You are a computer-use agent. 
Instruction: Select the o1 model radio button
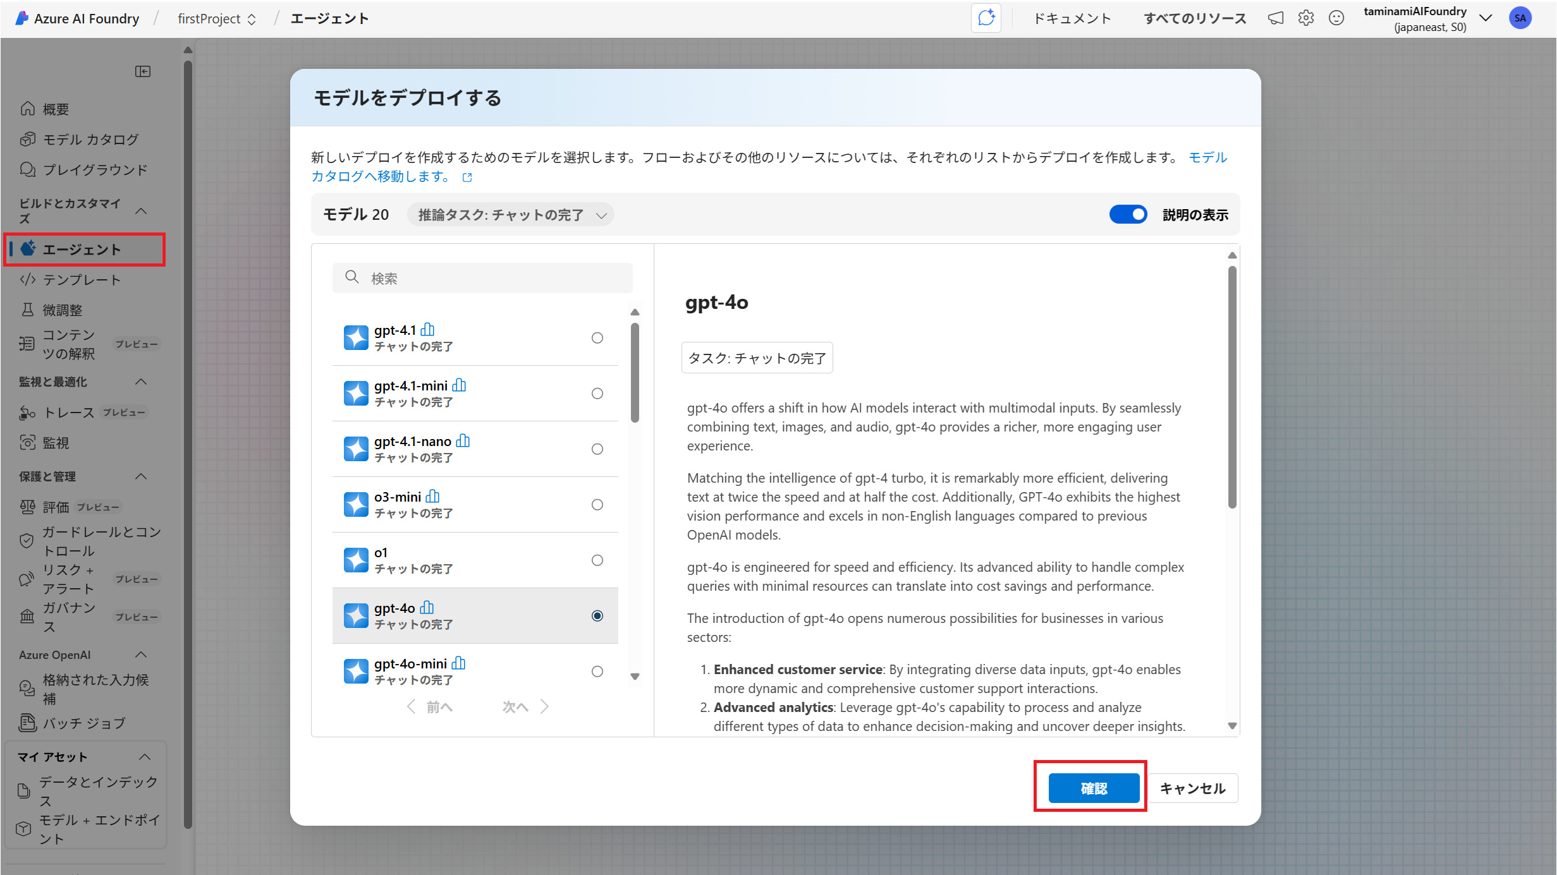[x=597, y=560]
